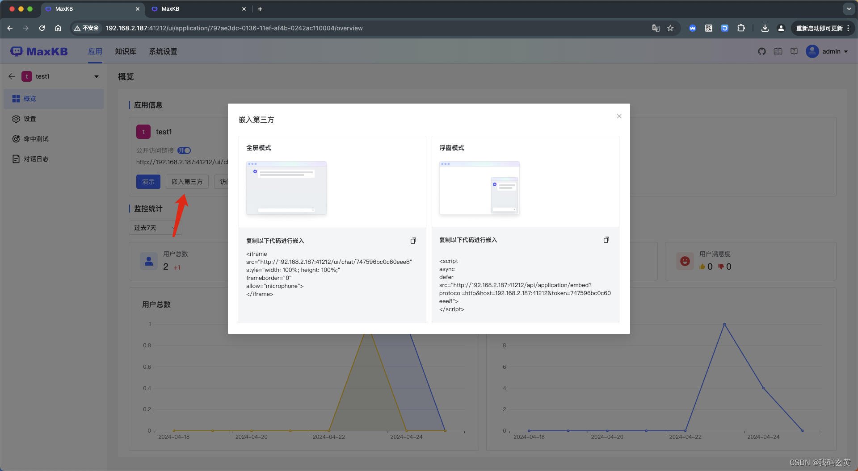Screen dimensions: 858x471
Task: Click the 全屏模式 heading
Action: point(259,148)
